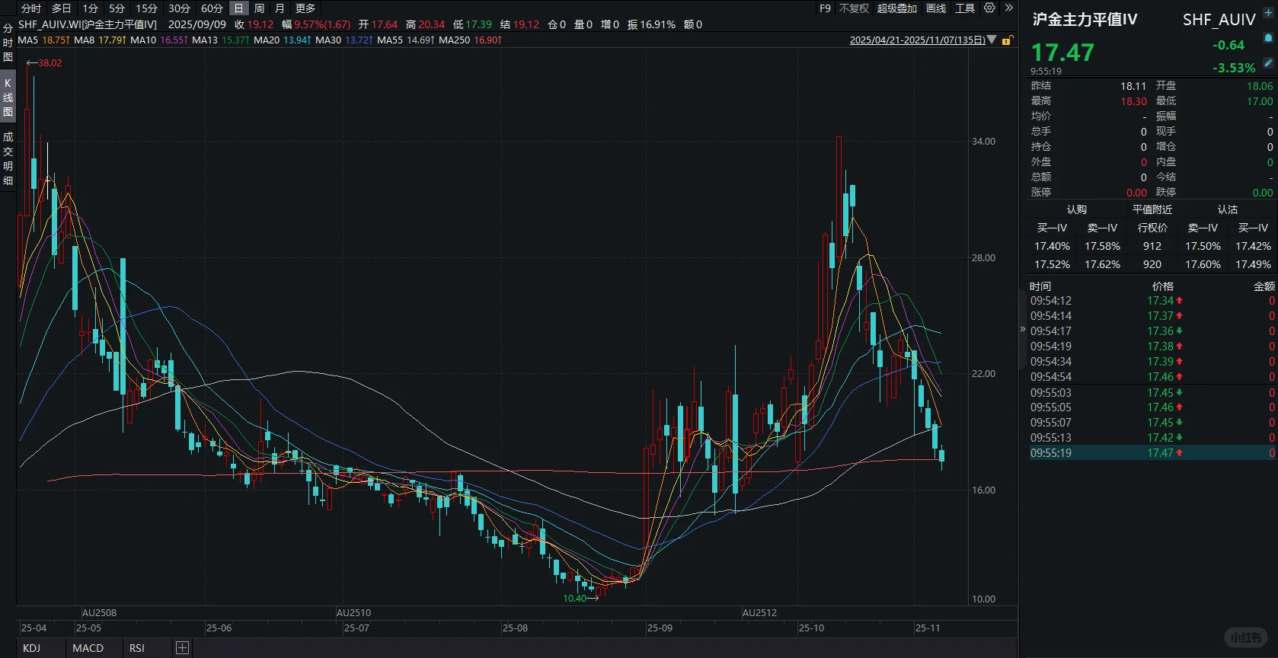Expand more toolbar options double-chevron
This screenshot has height=658, width=1278.
[x=1008, y=8]
